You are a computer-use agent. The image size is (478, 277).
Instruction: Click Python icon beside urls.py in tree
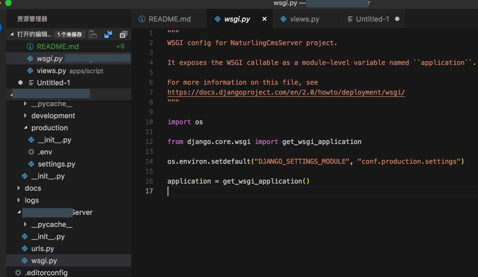25,249
